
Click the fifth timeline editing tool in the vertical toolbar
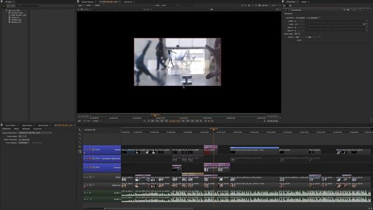(80, 147)
